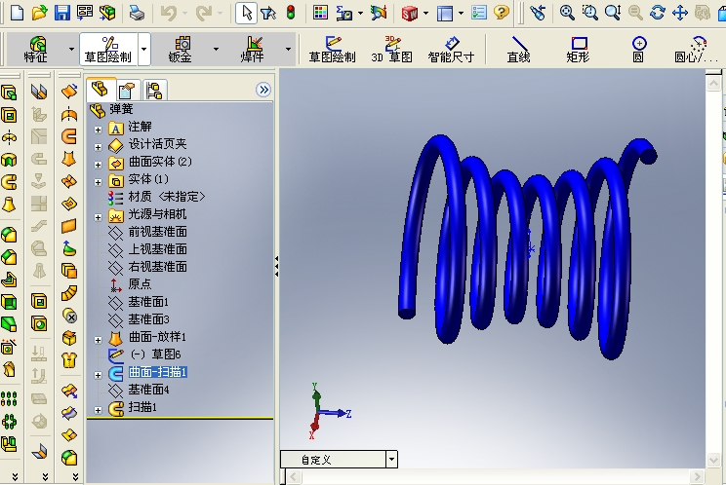This screenshot has height=485, width=726.
Task: Switch to the ConfigurationManager tab
Action: 154,91
